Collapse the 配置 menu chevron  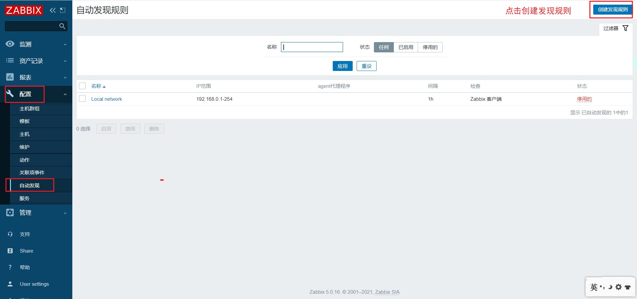coord(65,94)
